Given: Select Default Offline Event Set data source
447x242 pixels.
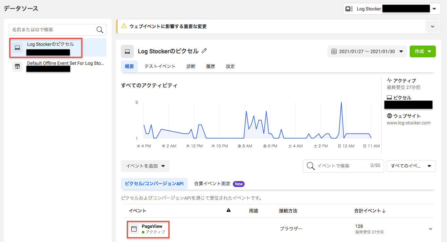Looking at the screenshot, I should (58, 66).
